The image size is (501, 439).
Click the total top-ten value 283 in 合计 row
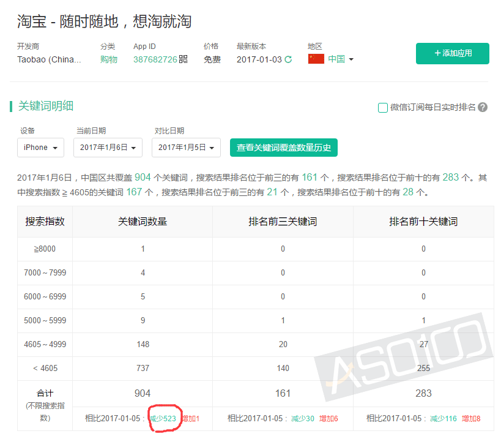[424, 393]
